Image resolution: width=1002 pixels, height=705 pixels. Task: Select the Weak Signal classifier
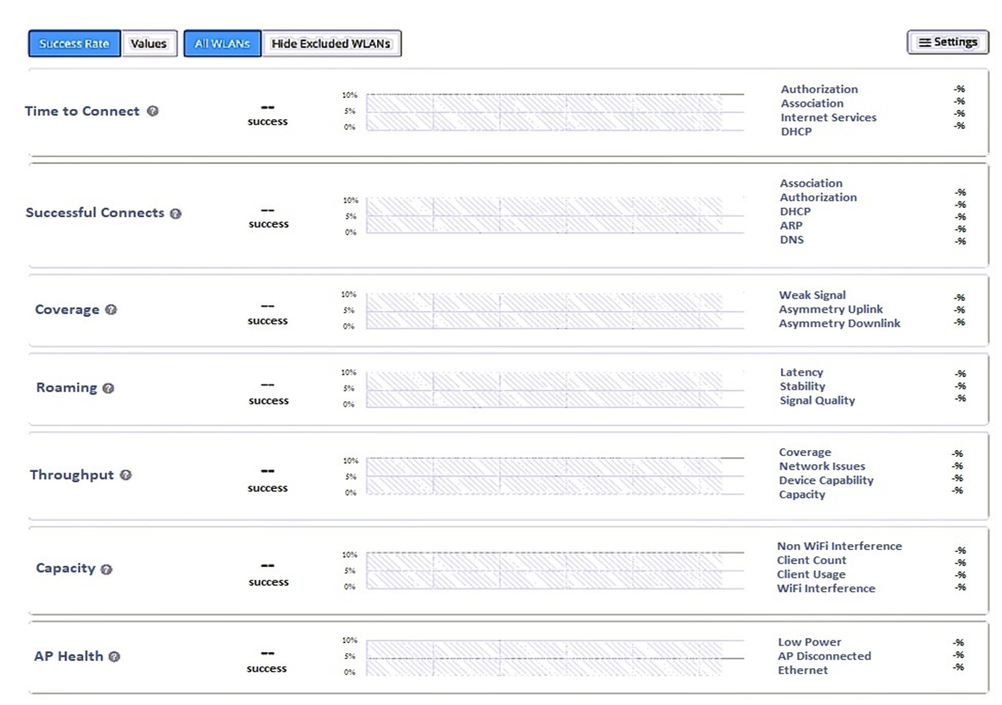click(x=812, y=294)
